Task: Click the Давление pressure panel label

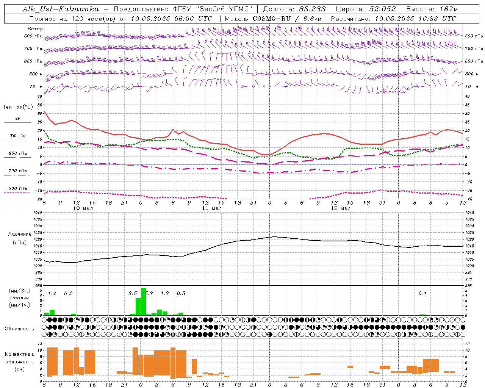Action: (x=19, y=234)
